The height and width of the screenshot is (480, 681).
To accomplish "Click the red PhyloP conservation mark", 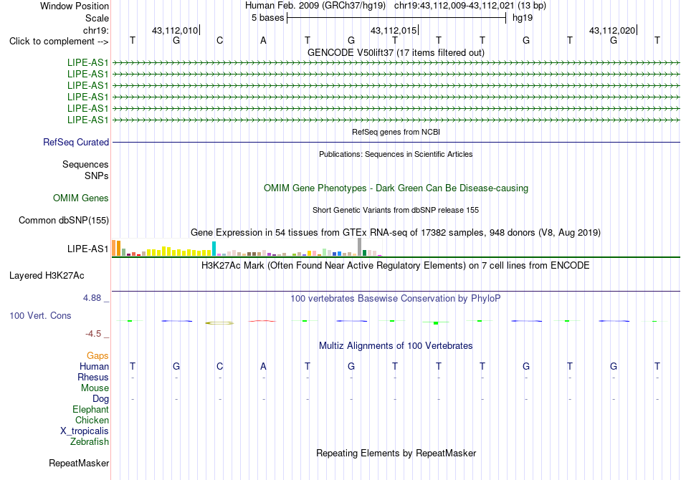I will click(x=262, y=321).
